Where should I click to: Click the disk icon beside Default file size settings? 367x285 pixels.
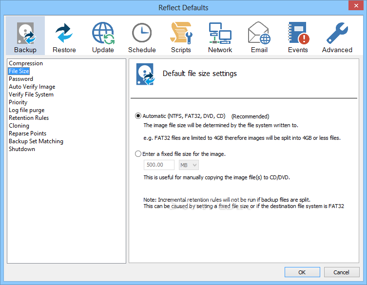tap(145, 74)
